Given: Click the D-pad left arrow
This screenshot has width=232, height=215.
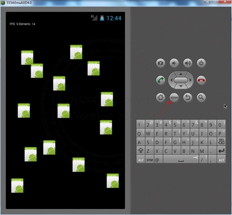Looking at the screenshot, I should (x=171, y=80).
